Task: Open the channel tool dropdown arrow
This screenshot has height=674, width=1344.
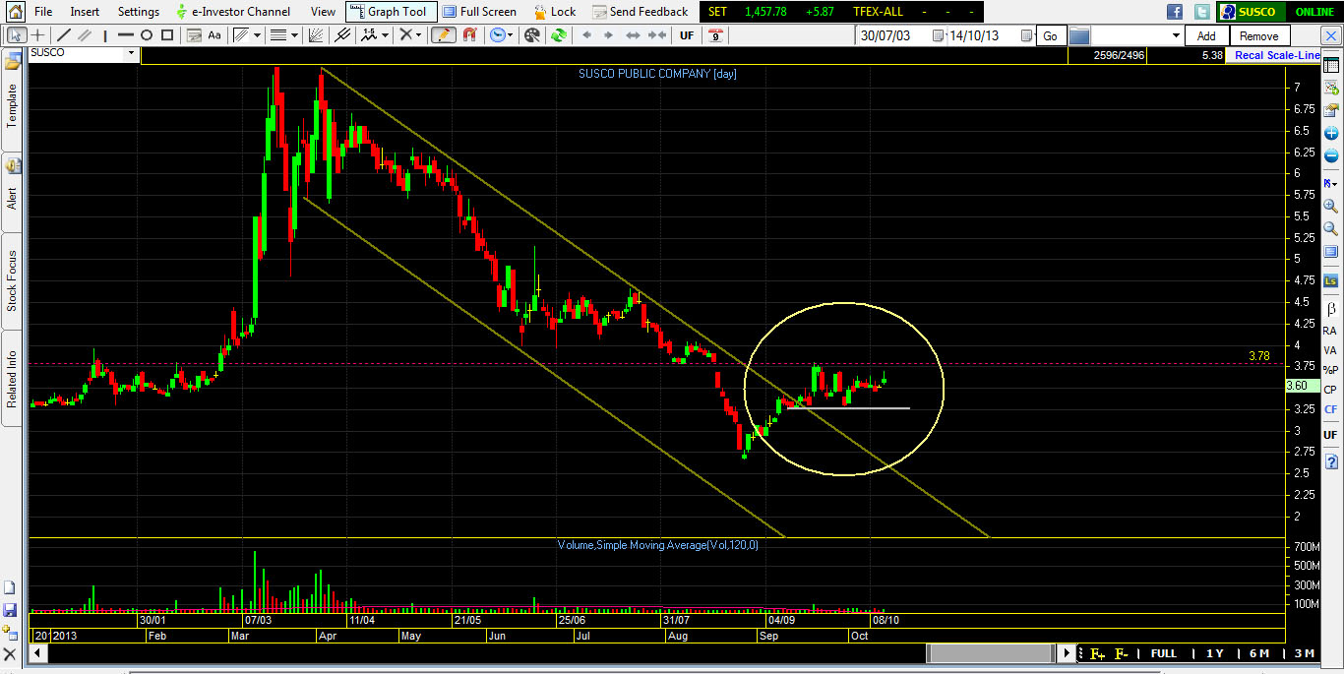Action: [257, 35]
